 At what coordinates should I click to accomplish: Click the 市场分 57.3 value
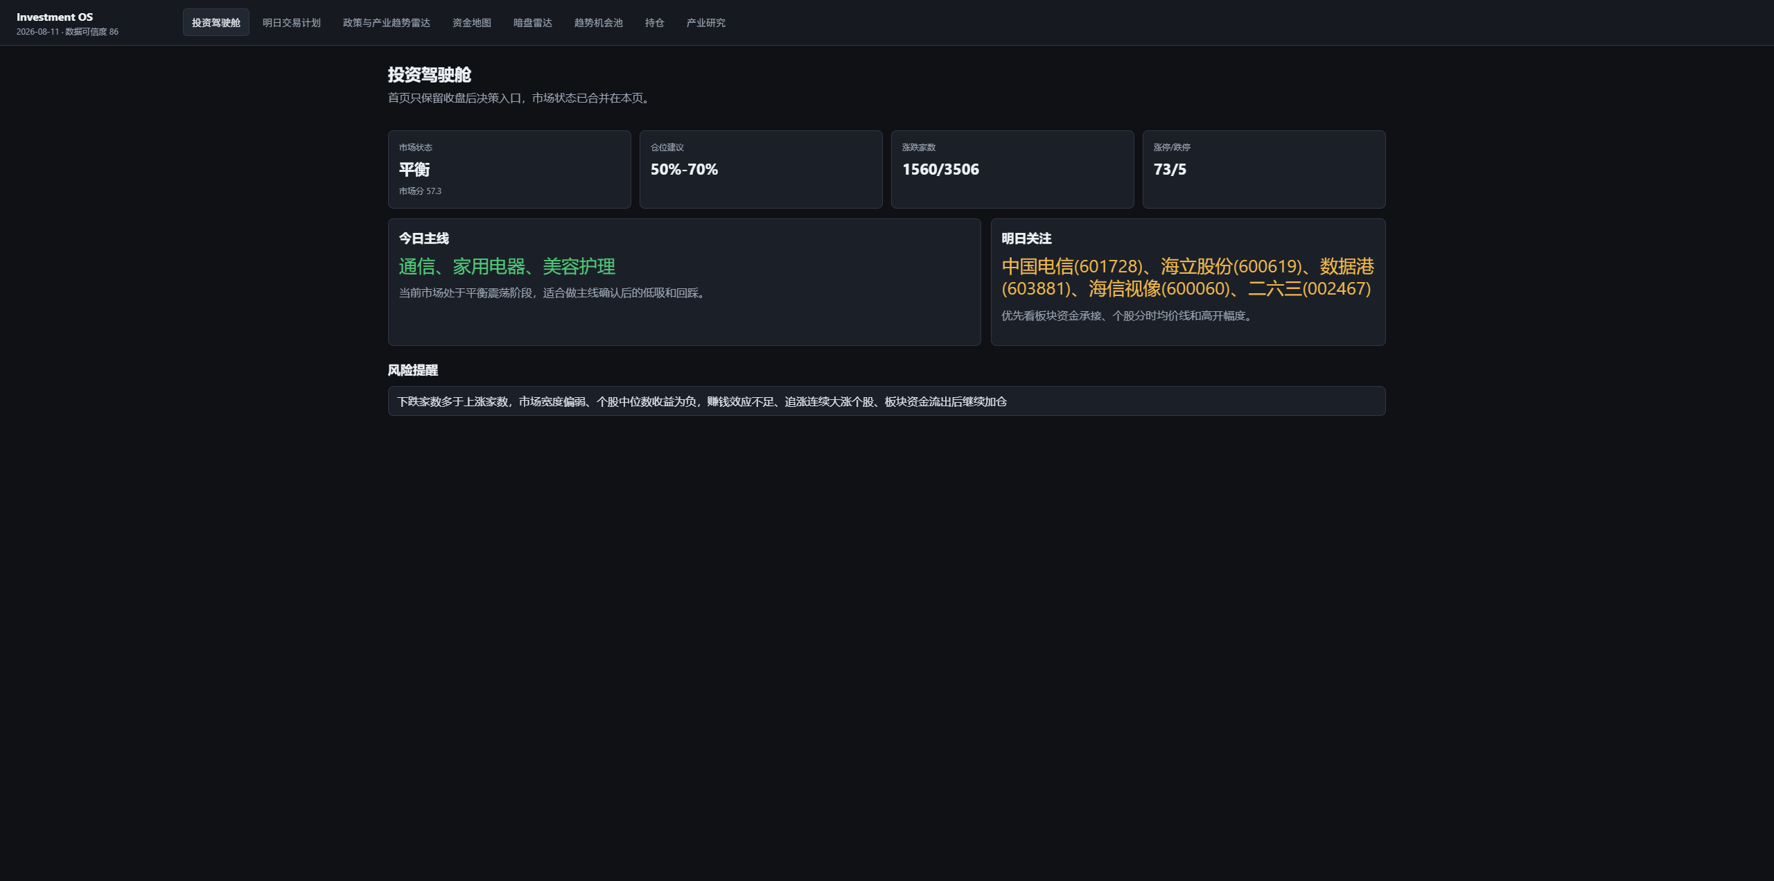click(420, 191)
